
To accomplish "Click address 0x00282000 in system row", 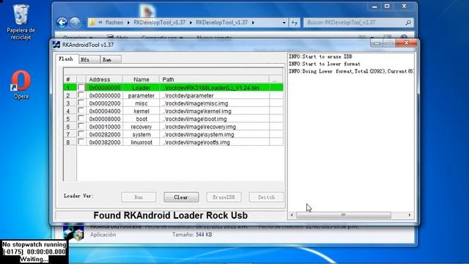I will pyautogui.click(x=104, y=134).
